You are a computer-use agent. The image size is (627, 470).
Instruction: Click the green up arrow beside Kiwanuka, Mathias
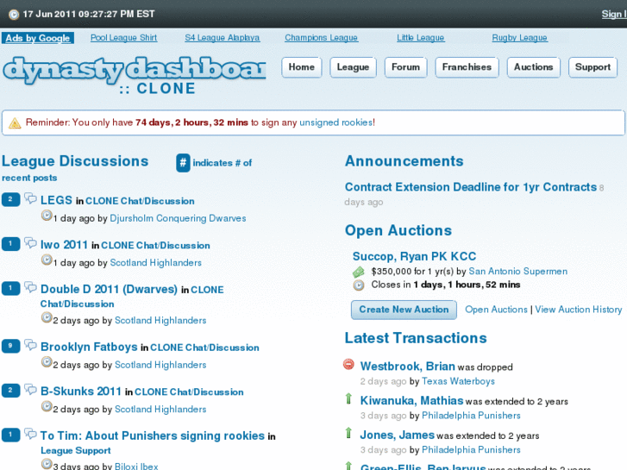[348, 398]
